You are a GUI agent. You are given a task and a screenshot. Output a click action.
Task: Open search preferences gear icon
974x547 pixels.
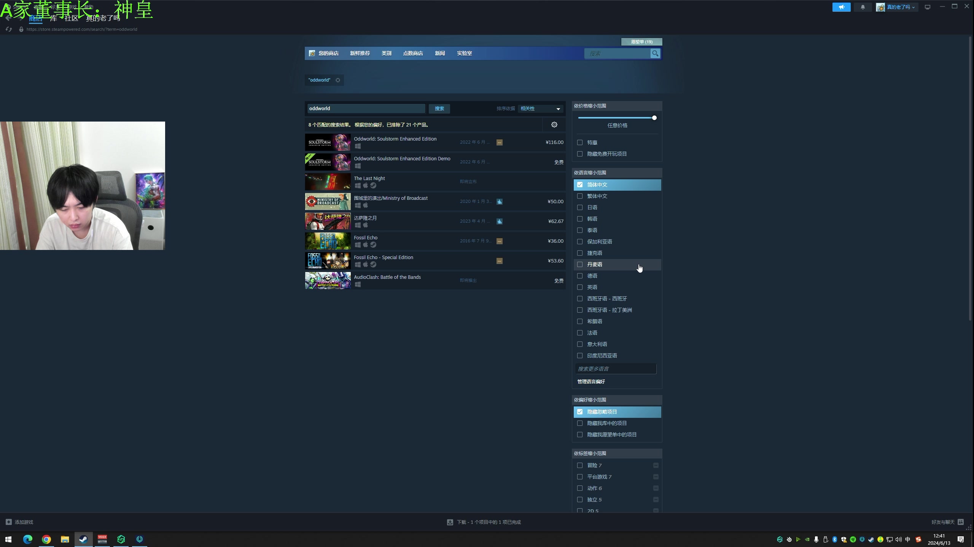(x=554, y=125)
